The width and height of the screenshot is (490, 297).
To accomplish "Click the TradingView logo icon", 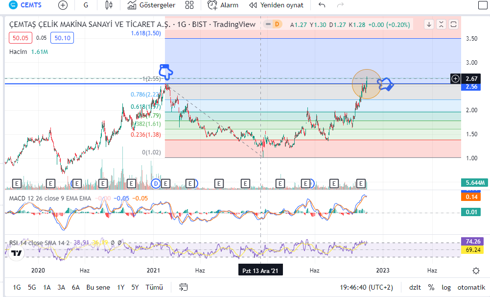I will [x=16, y=253].
